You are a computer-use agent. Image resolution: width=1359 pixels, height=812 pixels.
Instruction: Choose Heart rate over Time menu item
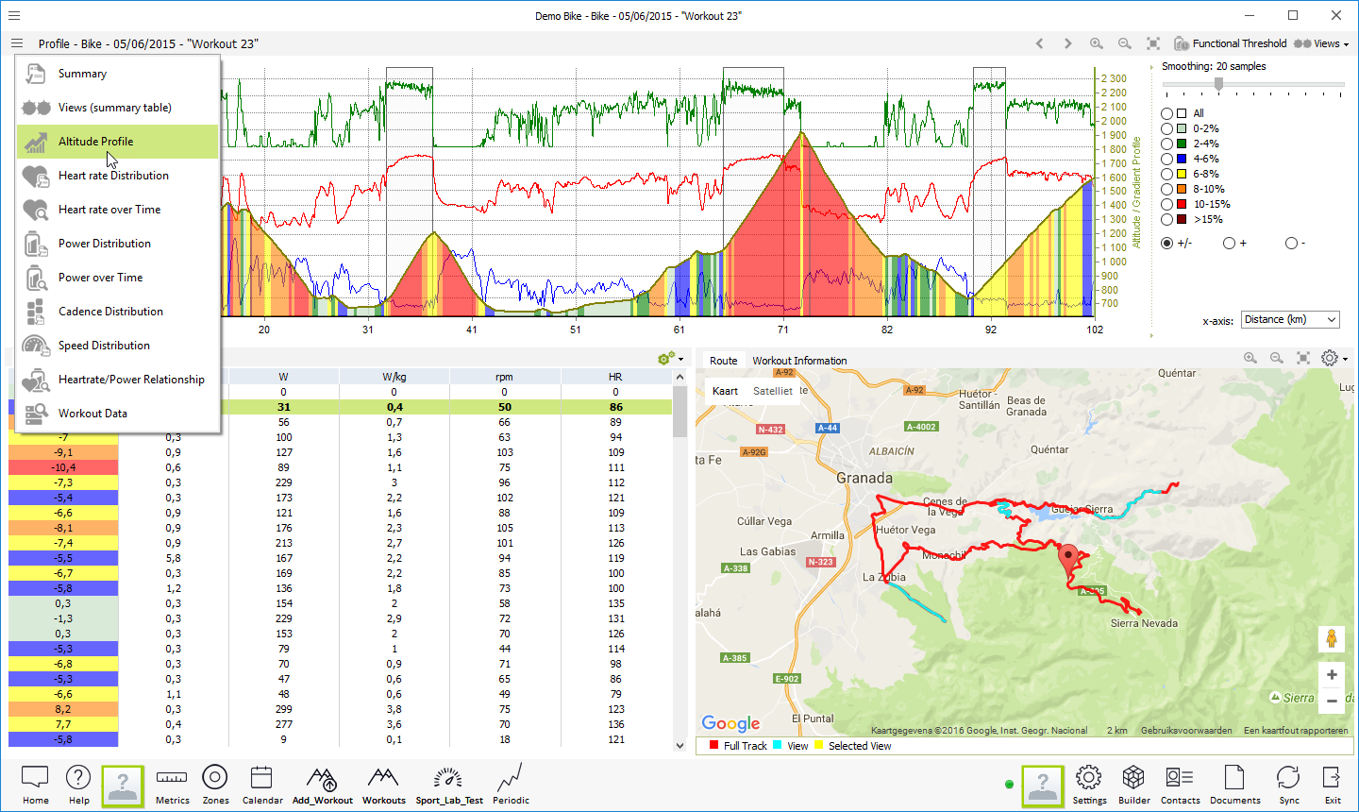(x=109, y=210)
